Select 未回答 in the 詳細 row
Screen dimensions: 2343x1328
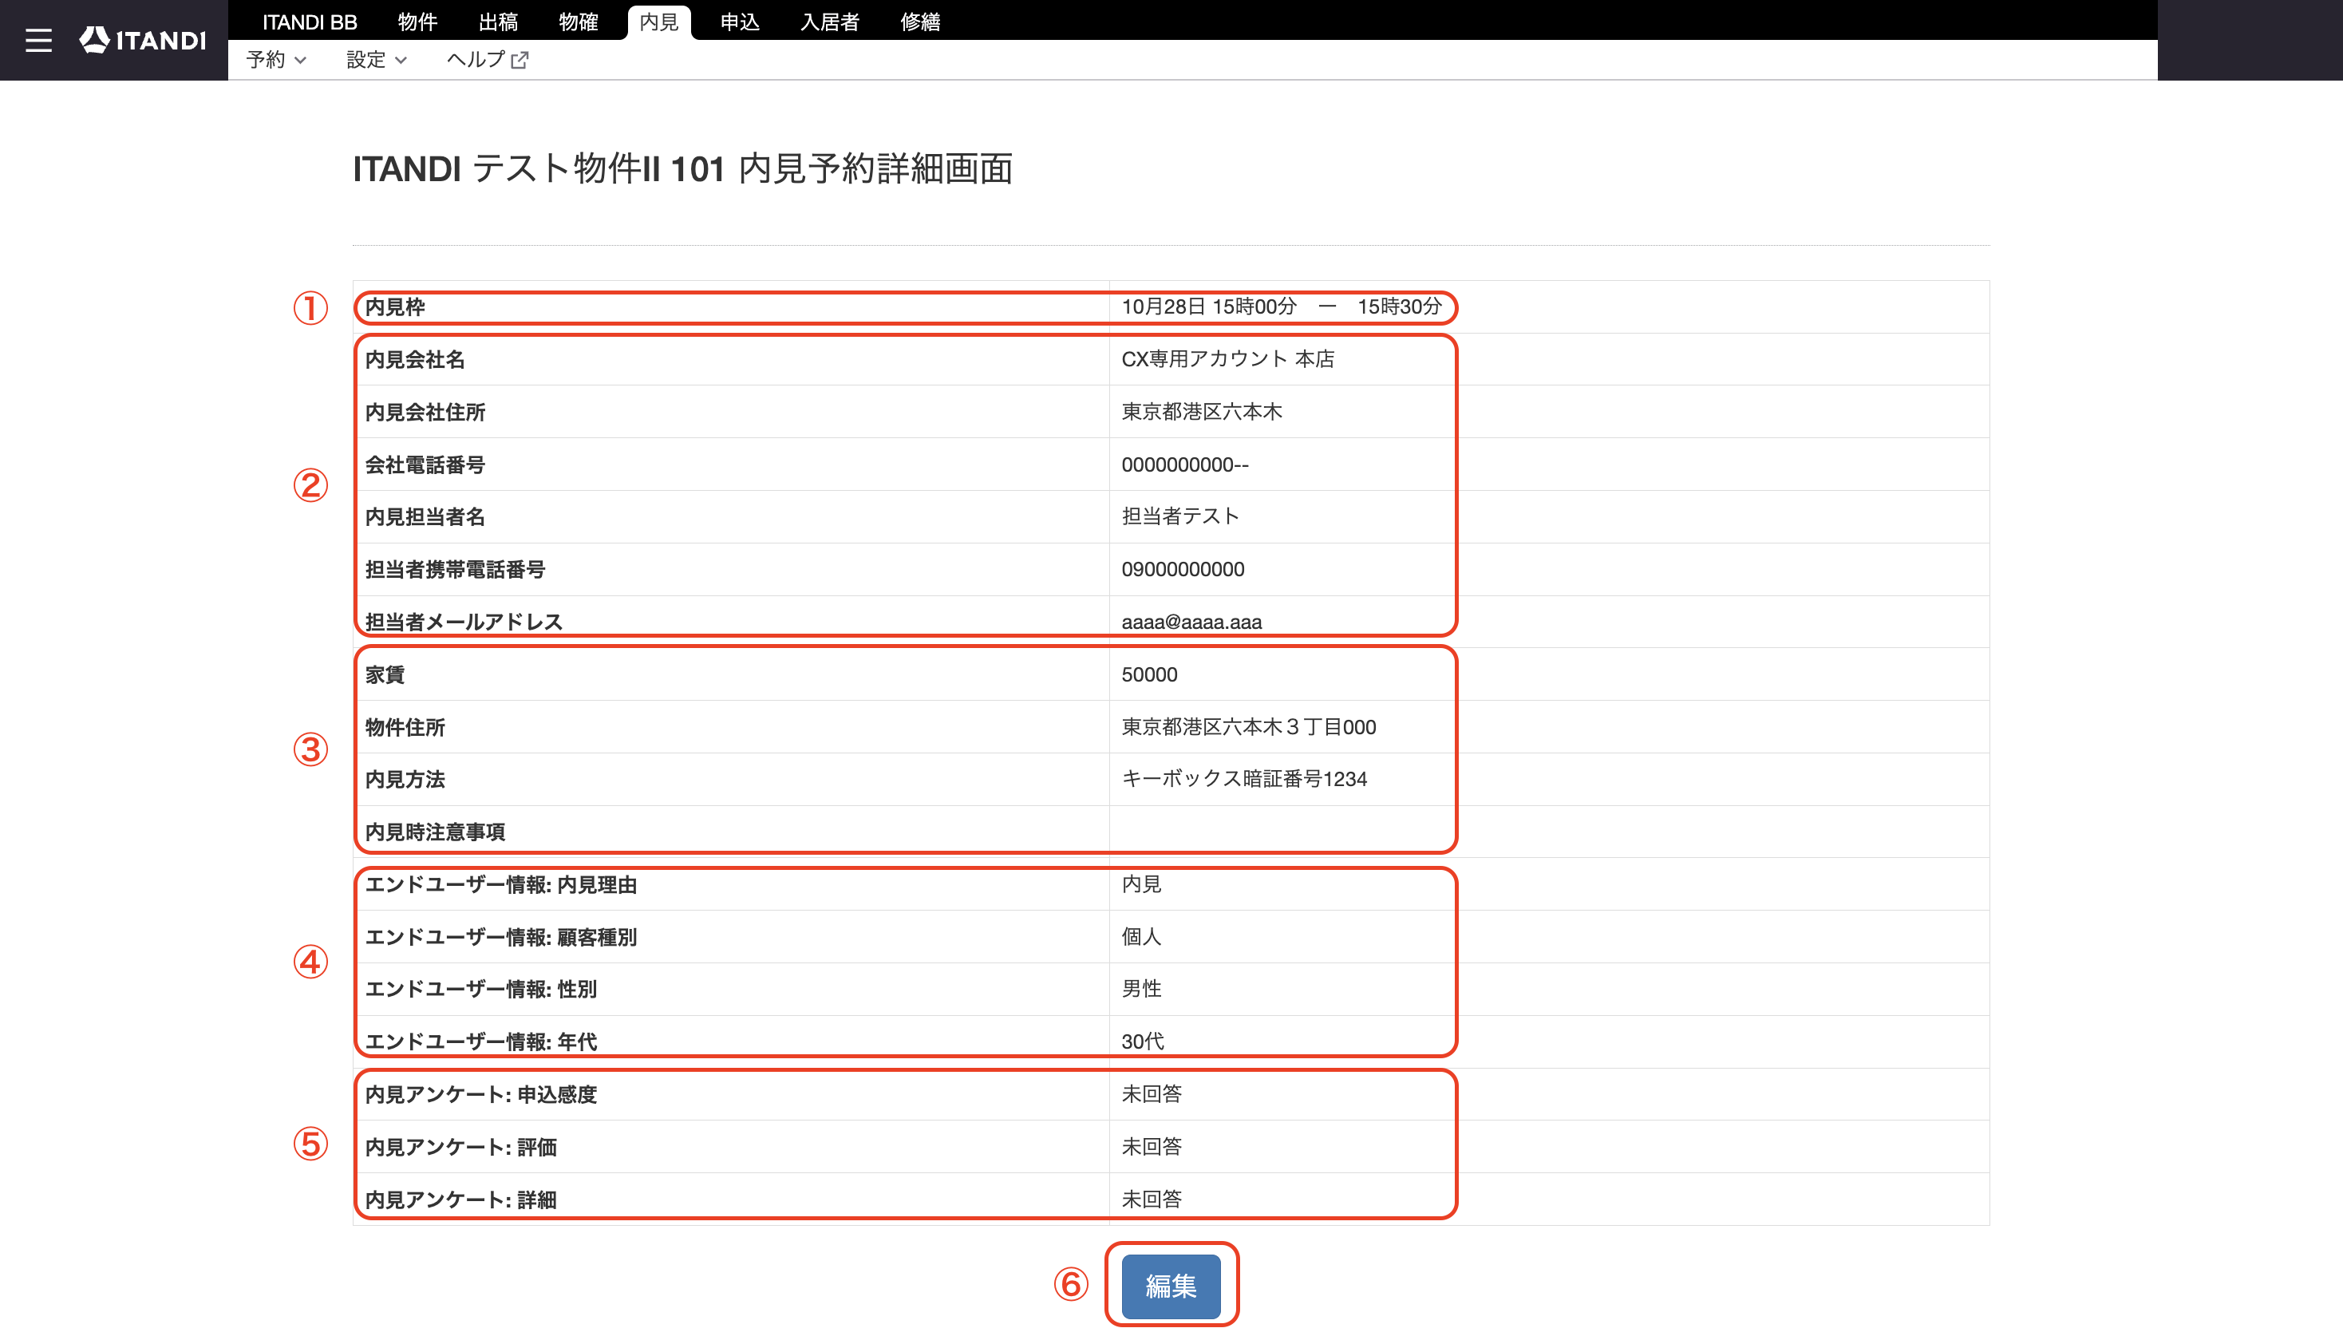(1151, 1200)
